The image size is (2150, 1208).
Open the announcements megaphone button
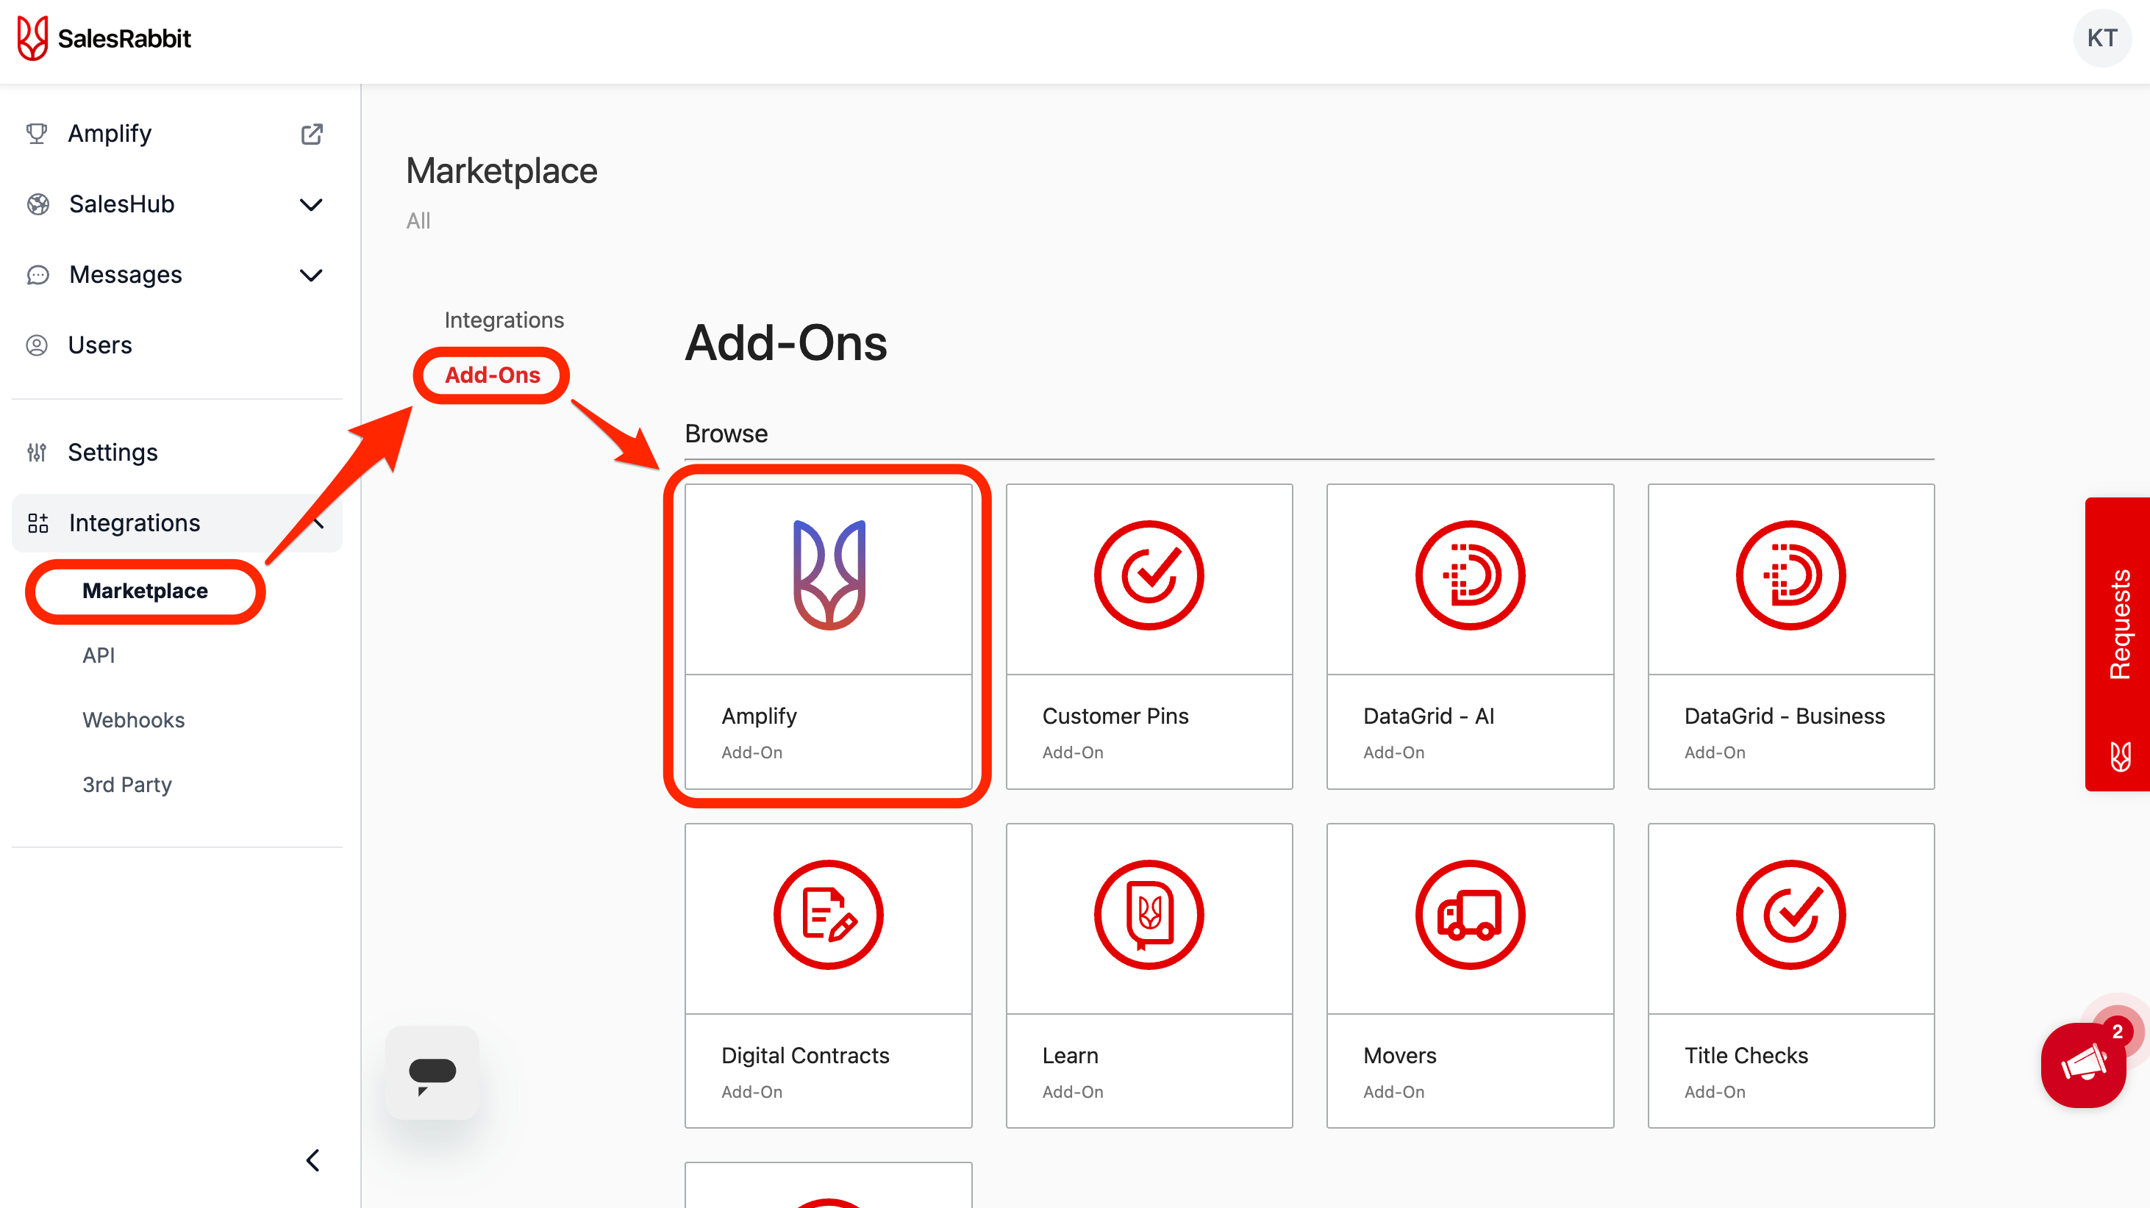coord(2083,1065)
